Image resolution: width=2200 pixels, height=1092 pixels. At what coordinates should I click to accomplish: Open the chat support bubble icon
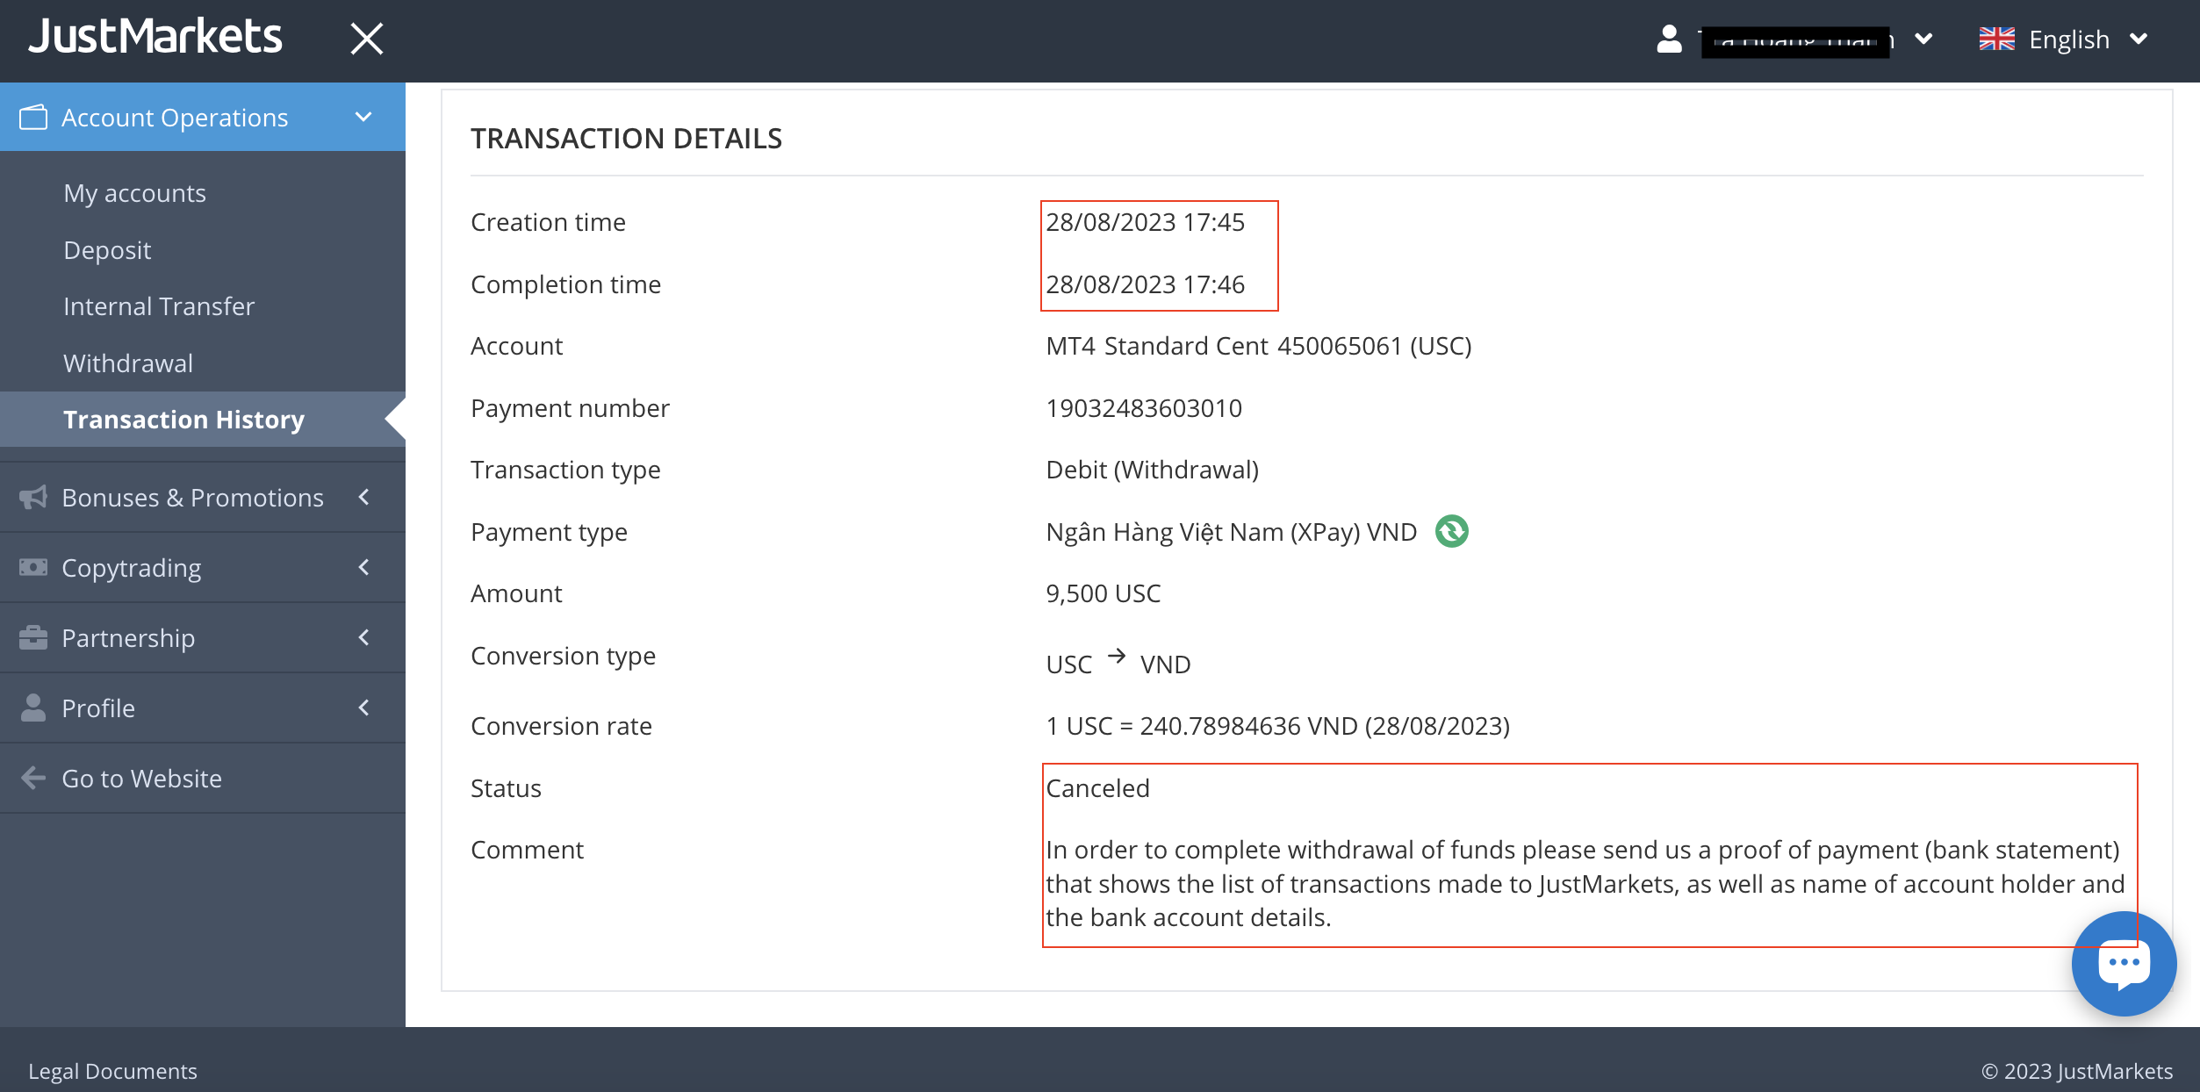(2125, 963)
